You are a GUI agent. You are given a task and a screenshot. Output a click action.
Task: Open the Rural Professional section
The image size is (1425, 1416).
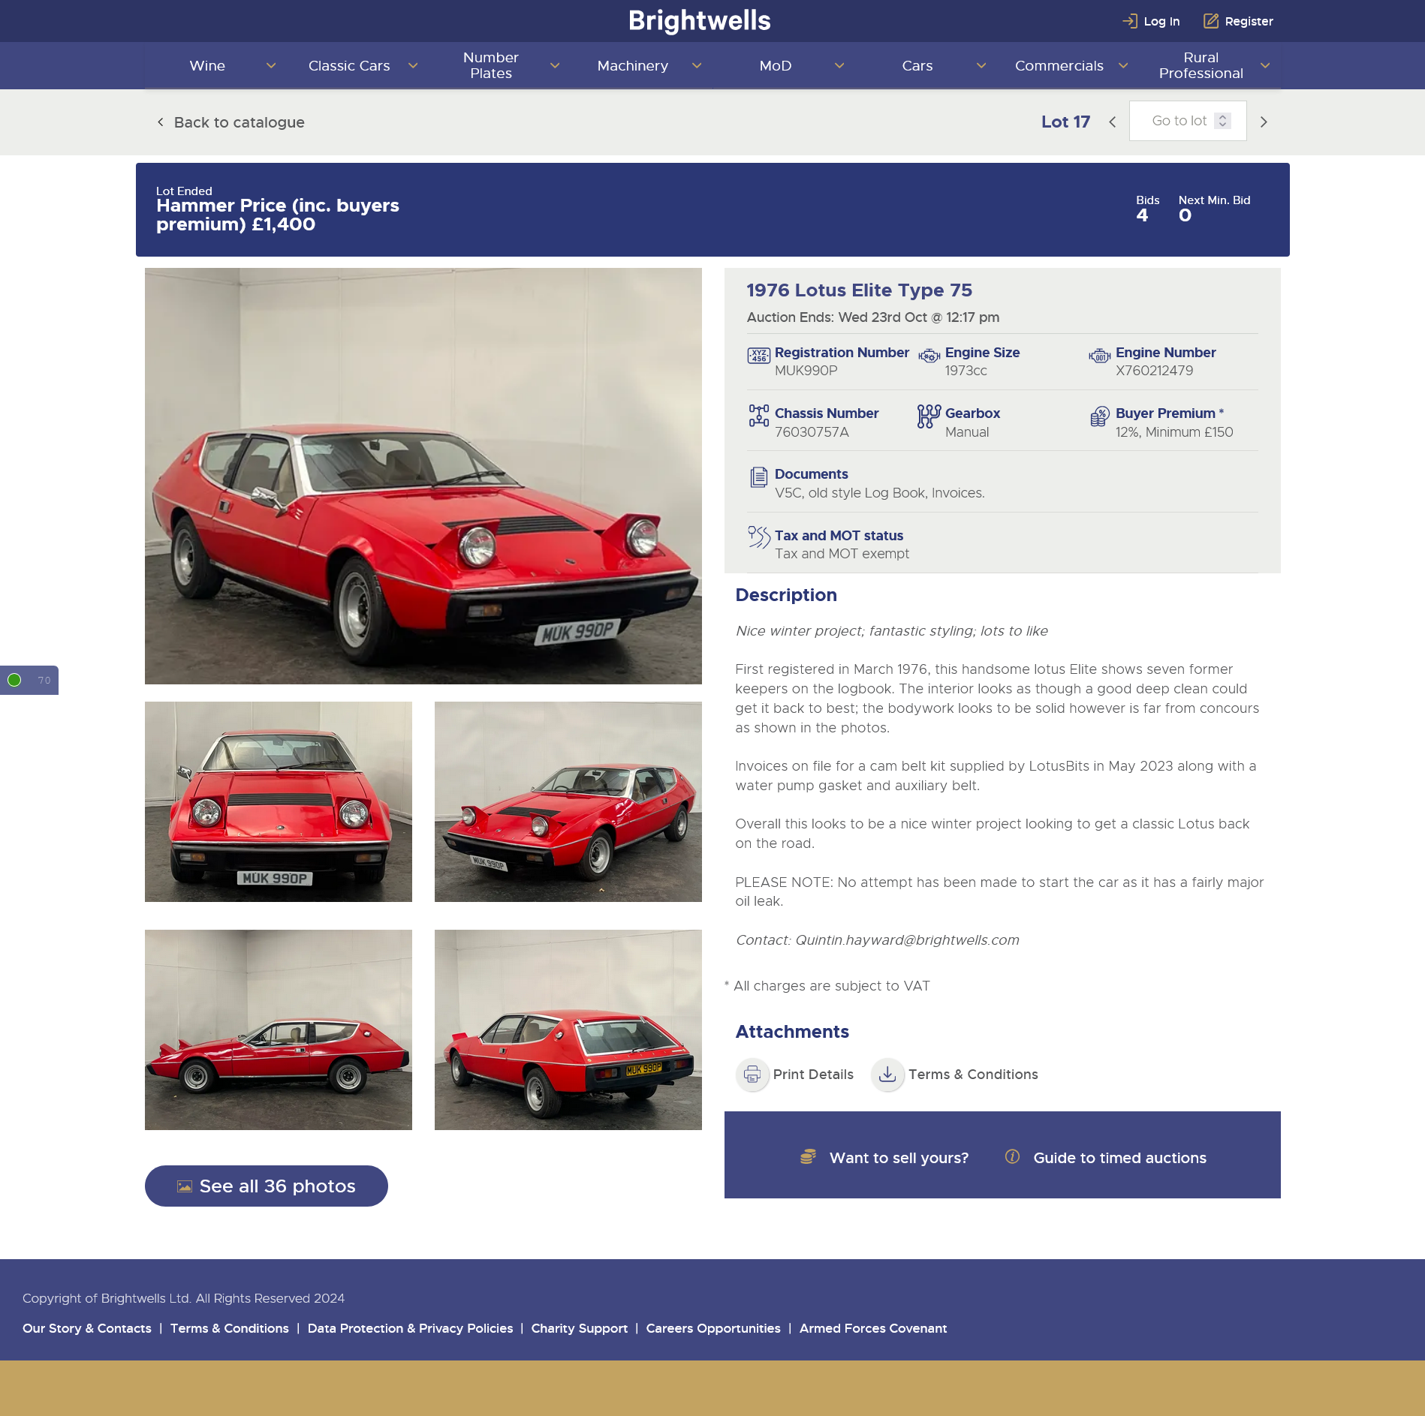point(1201,65)
